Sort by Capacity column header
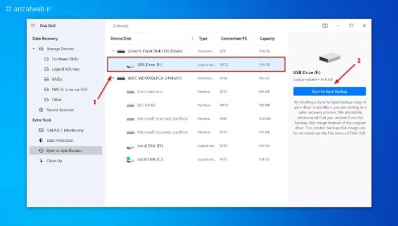 click(x=267, y=38)
